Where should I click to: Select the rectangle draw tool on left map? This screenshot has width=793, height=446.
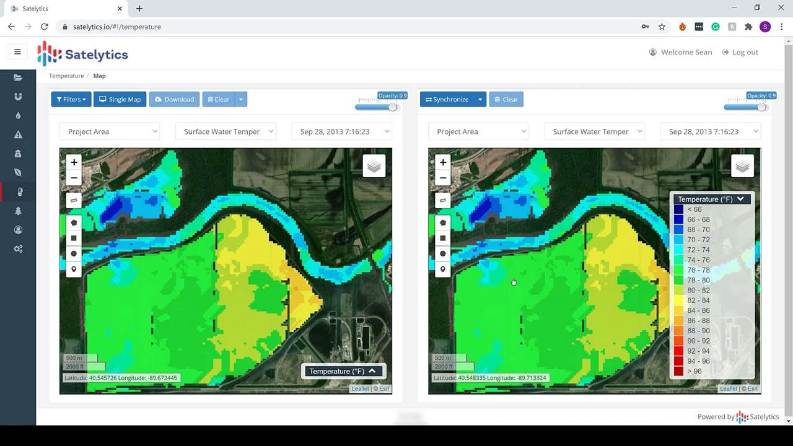(x=74, y=238)
